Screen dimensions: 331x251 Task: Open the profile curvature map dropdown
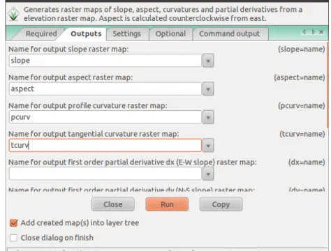[208, 117]
